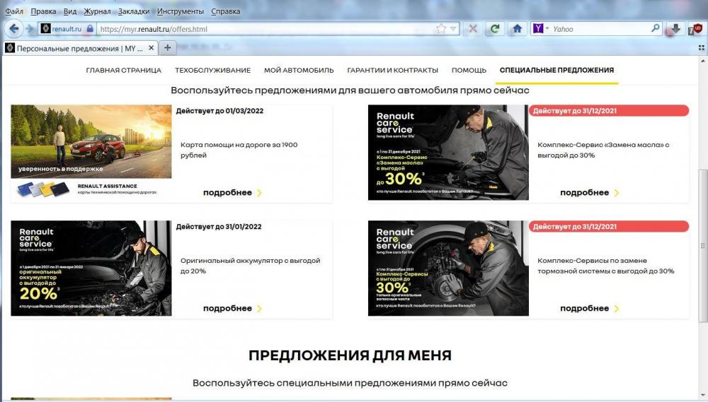Click scrollbar down arrow
The image size is (708, 402).
click(x=702, y=395)
